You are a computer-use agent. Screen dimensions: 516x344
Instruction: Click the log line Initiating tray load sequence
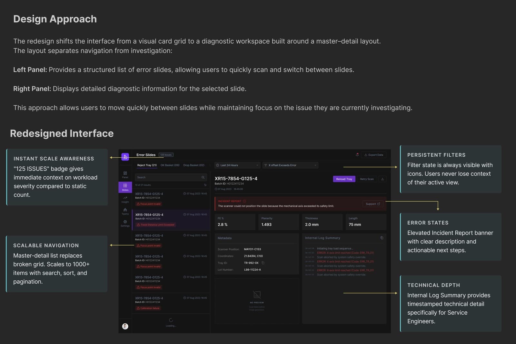[335, 248]
